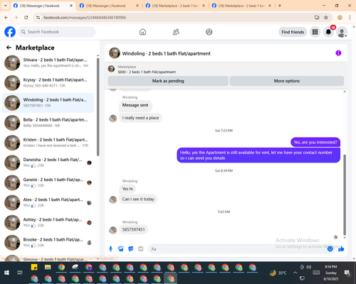Click the chat thread vertical scrollbar
The height and width of the screenshot is (284, 356).
point(345,195)
